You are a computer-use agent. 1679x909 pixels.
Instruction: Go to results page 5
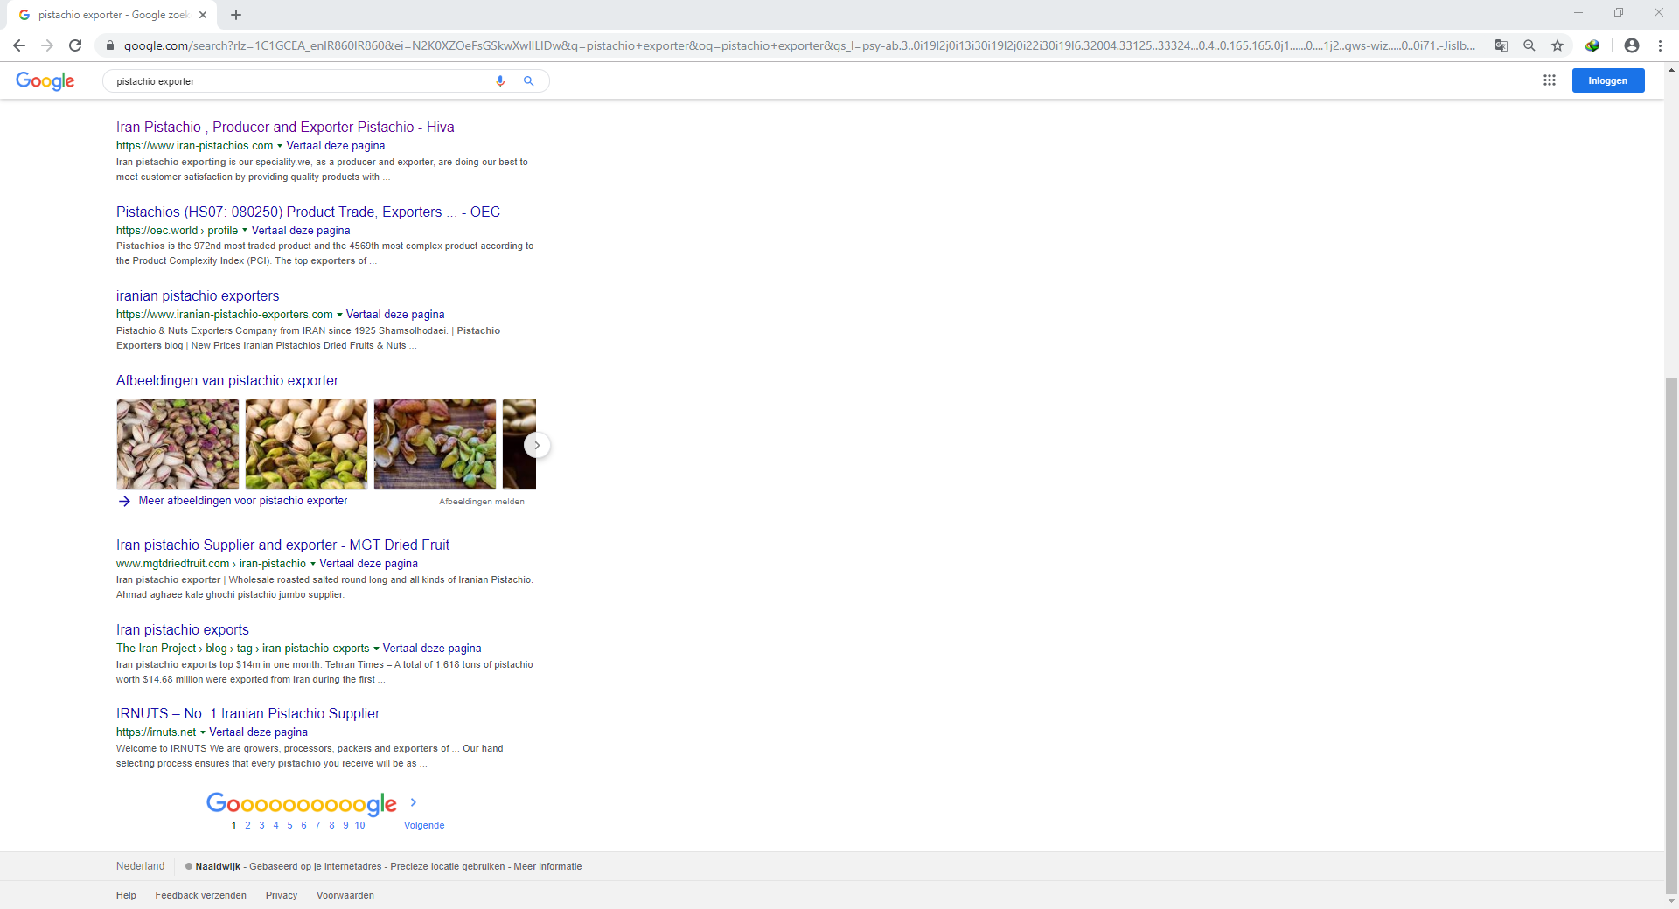pos(289,825)
